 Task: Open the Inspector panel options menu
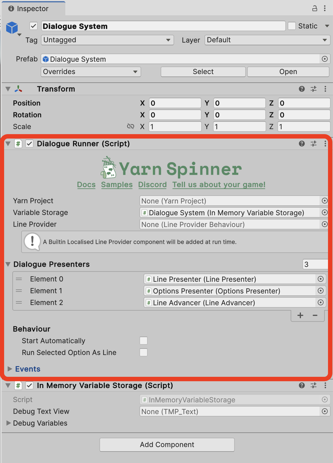(x=325, y=8)
